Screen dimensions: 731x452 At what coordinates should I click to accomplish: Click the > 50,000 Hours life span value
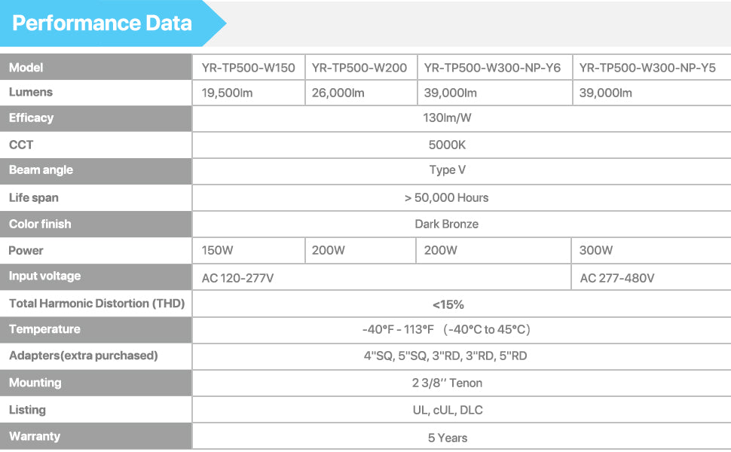pyautogui.click(x=447, y=197)
